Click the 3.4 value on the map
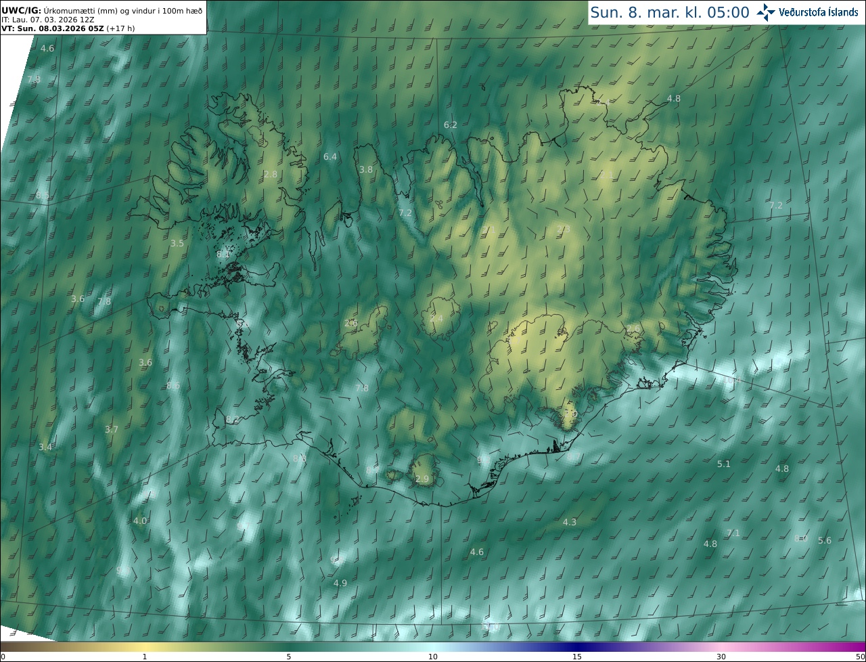Viewport: 866px width, 662px height. [45, 447]
